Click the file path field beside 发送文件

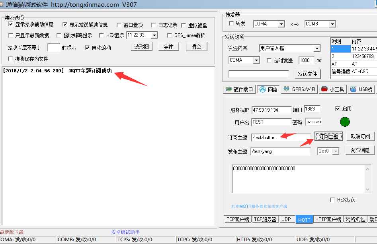click(x=259, y=74)
